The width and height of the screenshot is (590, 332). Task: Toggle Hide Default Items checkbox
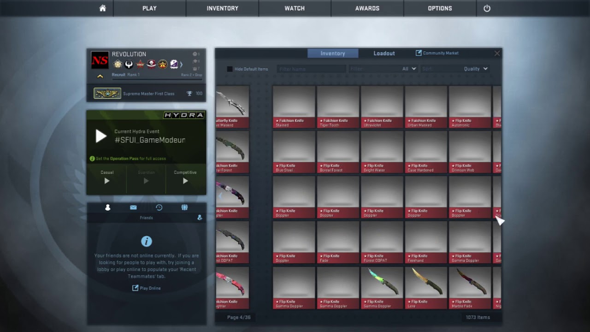(x=230, y=69)
